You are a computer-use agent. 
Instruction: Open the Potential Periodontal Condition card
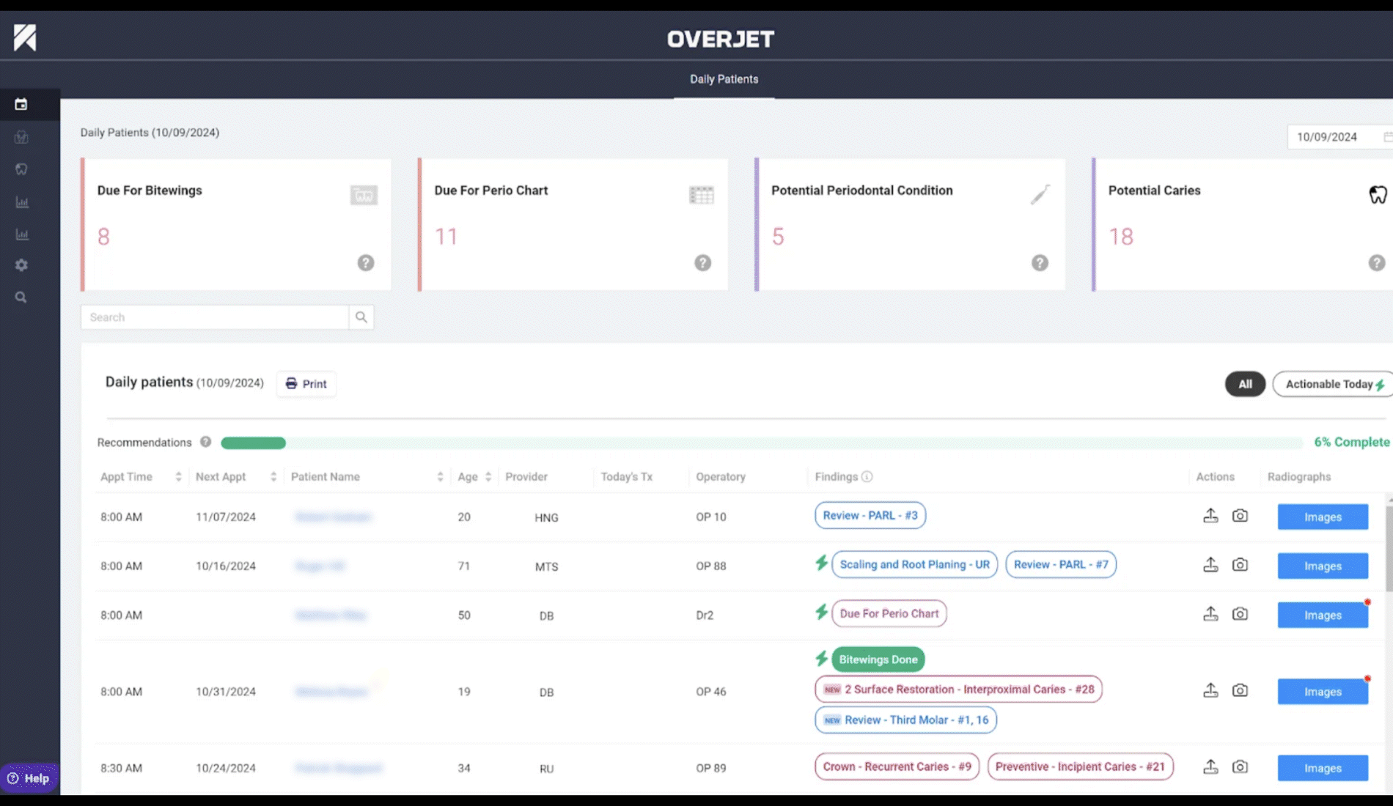point(909,224)
